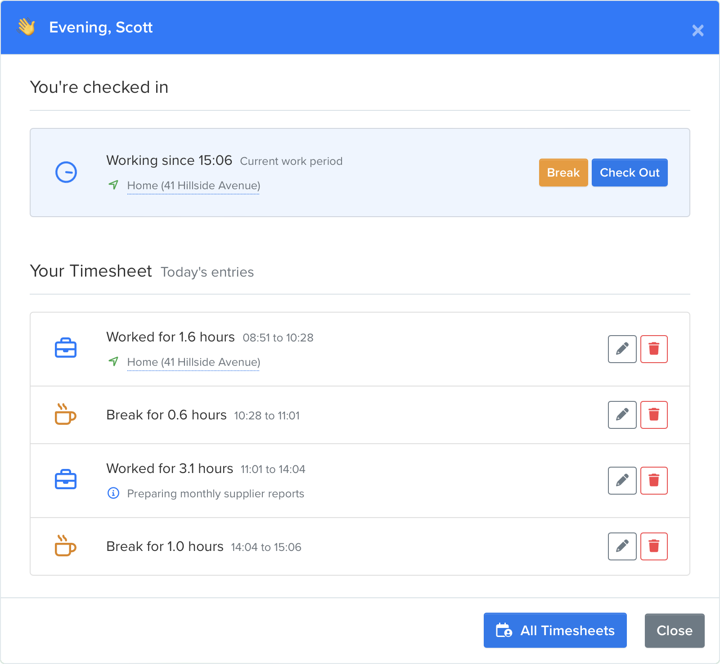
Task: Start a break
Action: tap(563, 172)
